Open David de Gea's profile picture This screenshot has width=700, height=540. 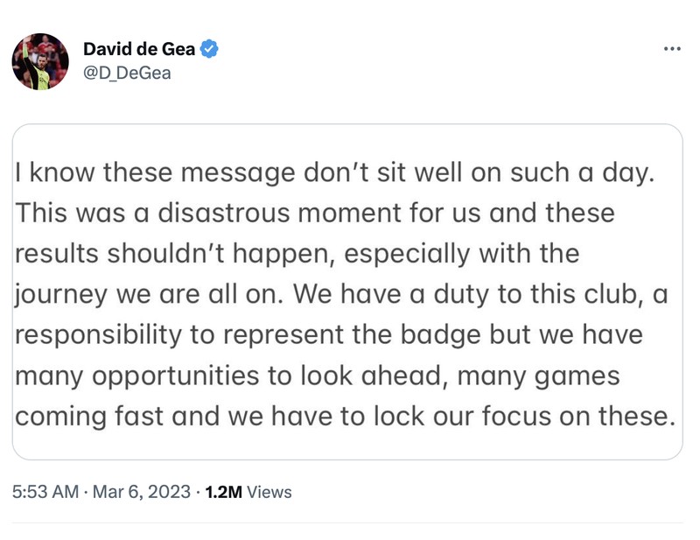point(40,61)
